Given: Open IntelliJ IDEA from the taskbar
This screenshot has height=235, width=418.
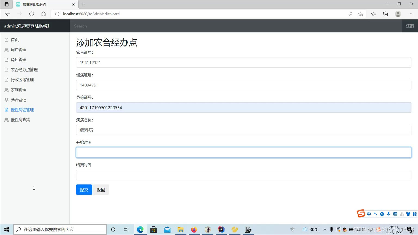Looking at the screenshot, I should click(x=221, y=230).
